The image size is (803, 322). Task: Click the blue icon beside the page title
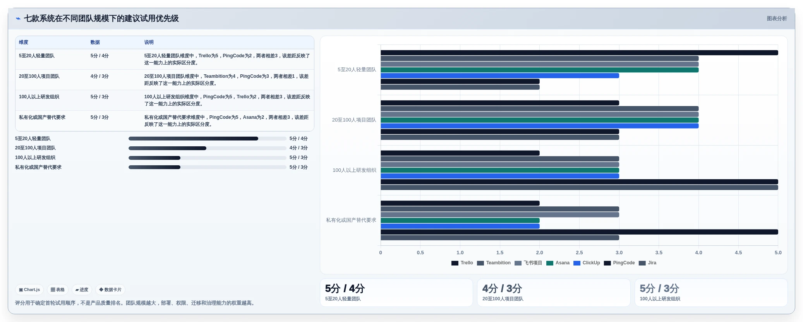18,19
